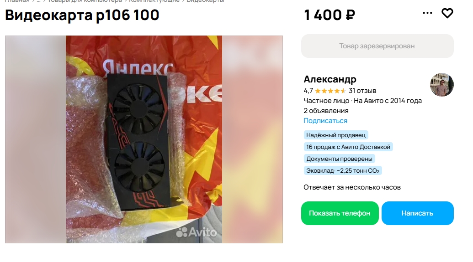Click the Надёжный продавец badge
This screenshot has width=473, height=262.
(336, 135)
